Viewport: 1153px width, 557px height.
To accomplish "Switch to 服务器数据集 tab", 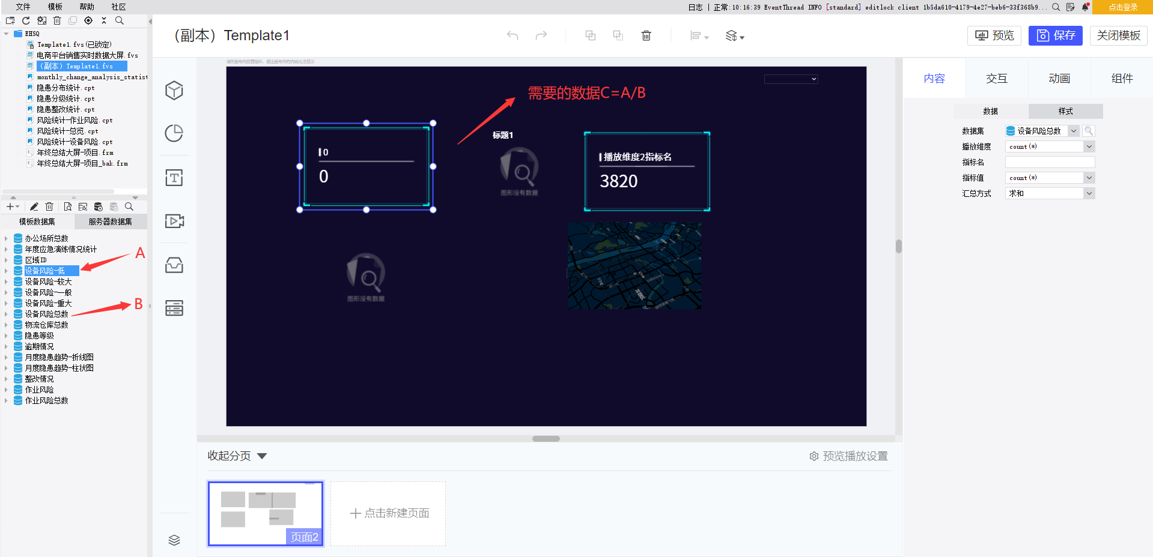I will point(111,221).
